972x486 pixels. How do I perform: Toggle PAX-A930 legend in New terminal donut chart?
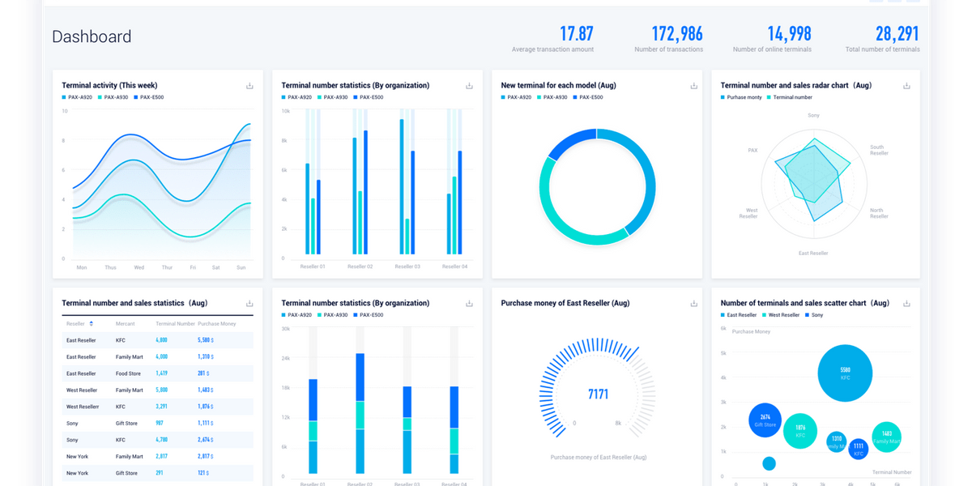click(552, 97)
